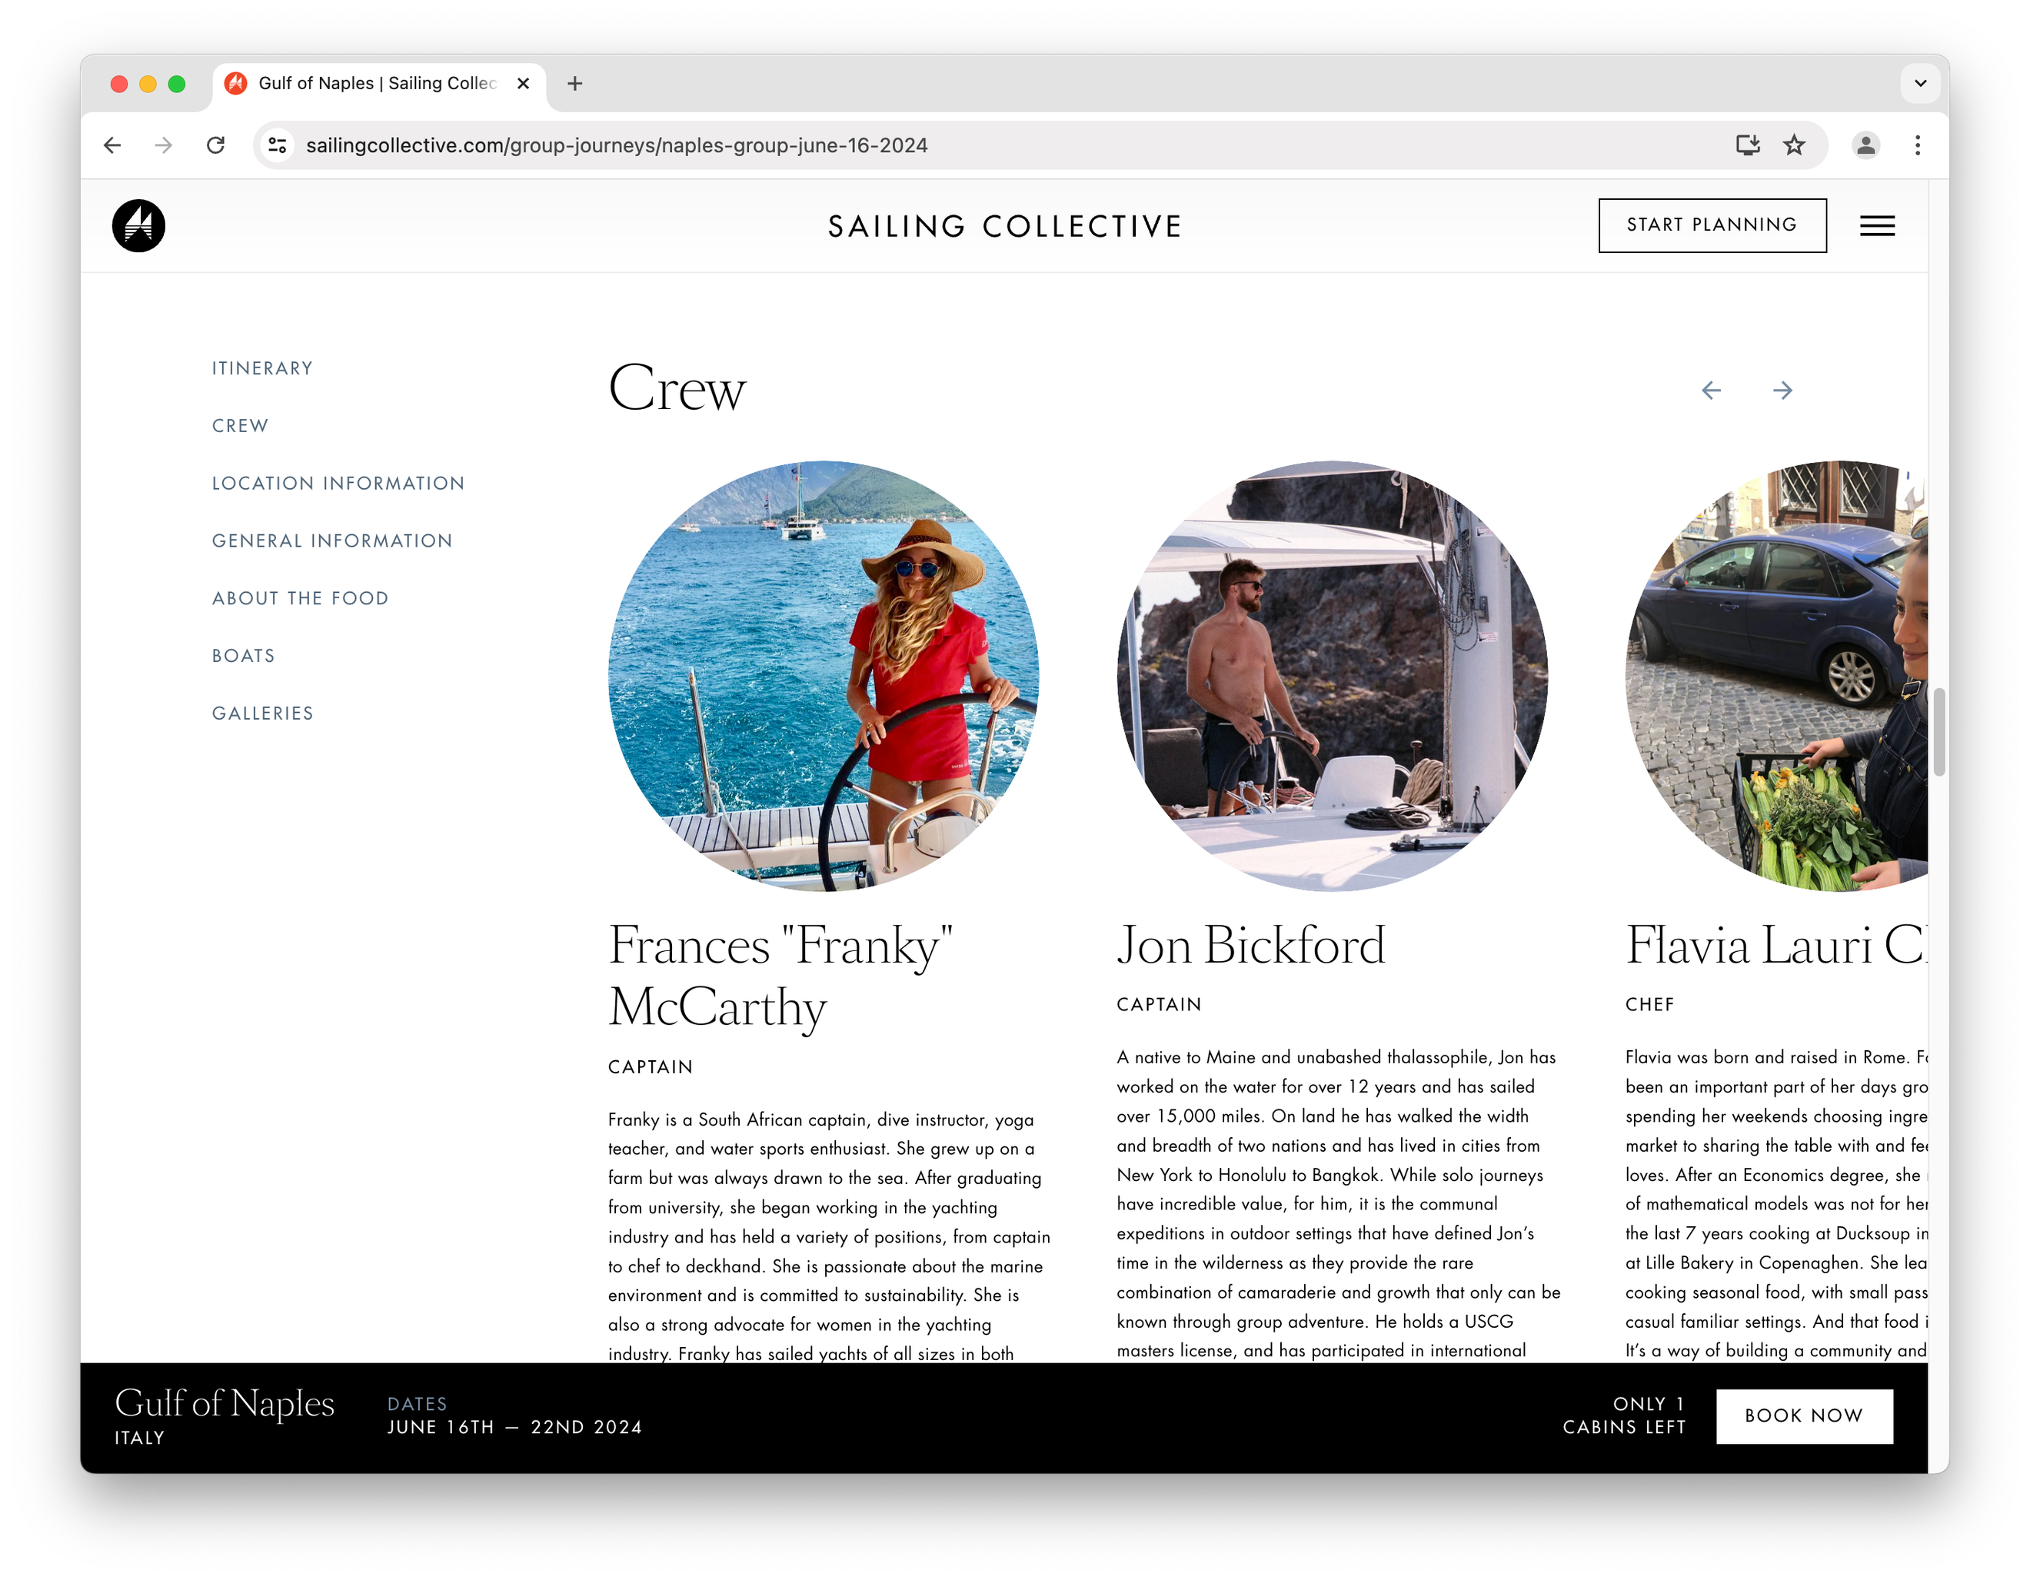Open the browser profile icon

coord(1865,145)
